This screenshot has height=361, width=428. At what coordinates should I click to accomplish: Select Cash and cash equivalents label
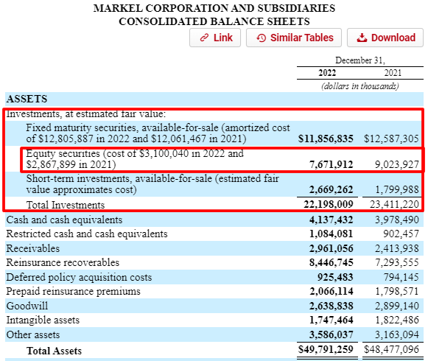click(64, 220)
